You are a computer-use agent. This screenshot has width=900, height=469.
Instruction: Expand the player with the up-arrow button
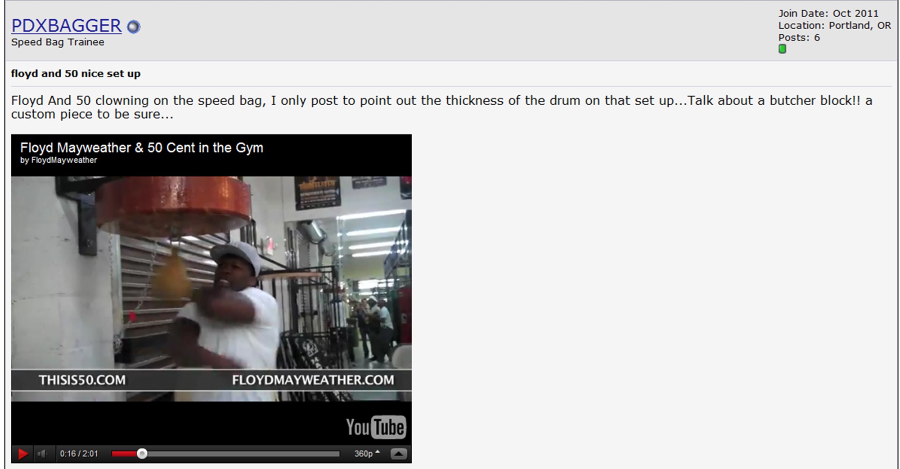click(399, 454)
